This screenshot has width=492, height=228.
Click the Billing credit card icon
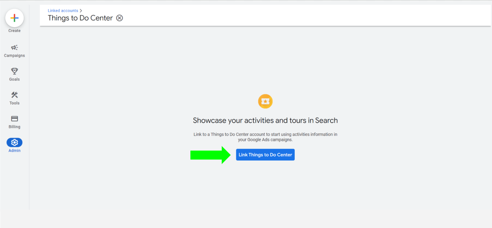click(x=15, y=119)
